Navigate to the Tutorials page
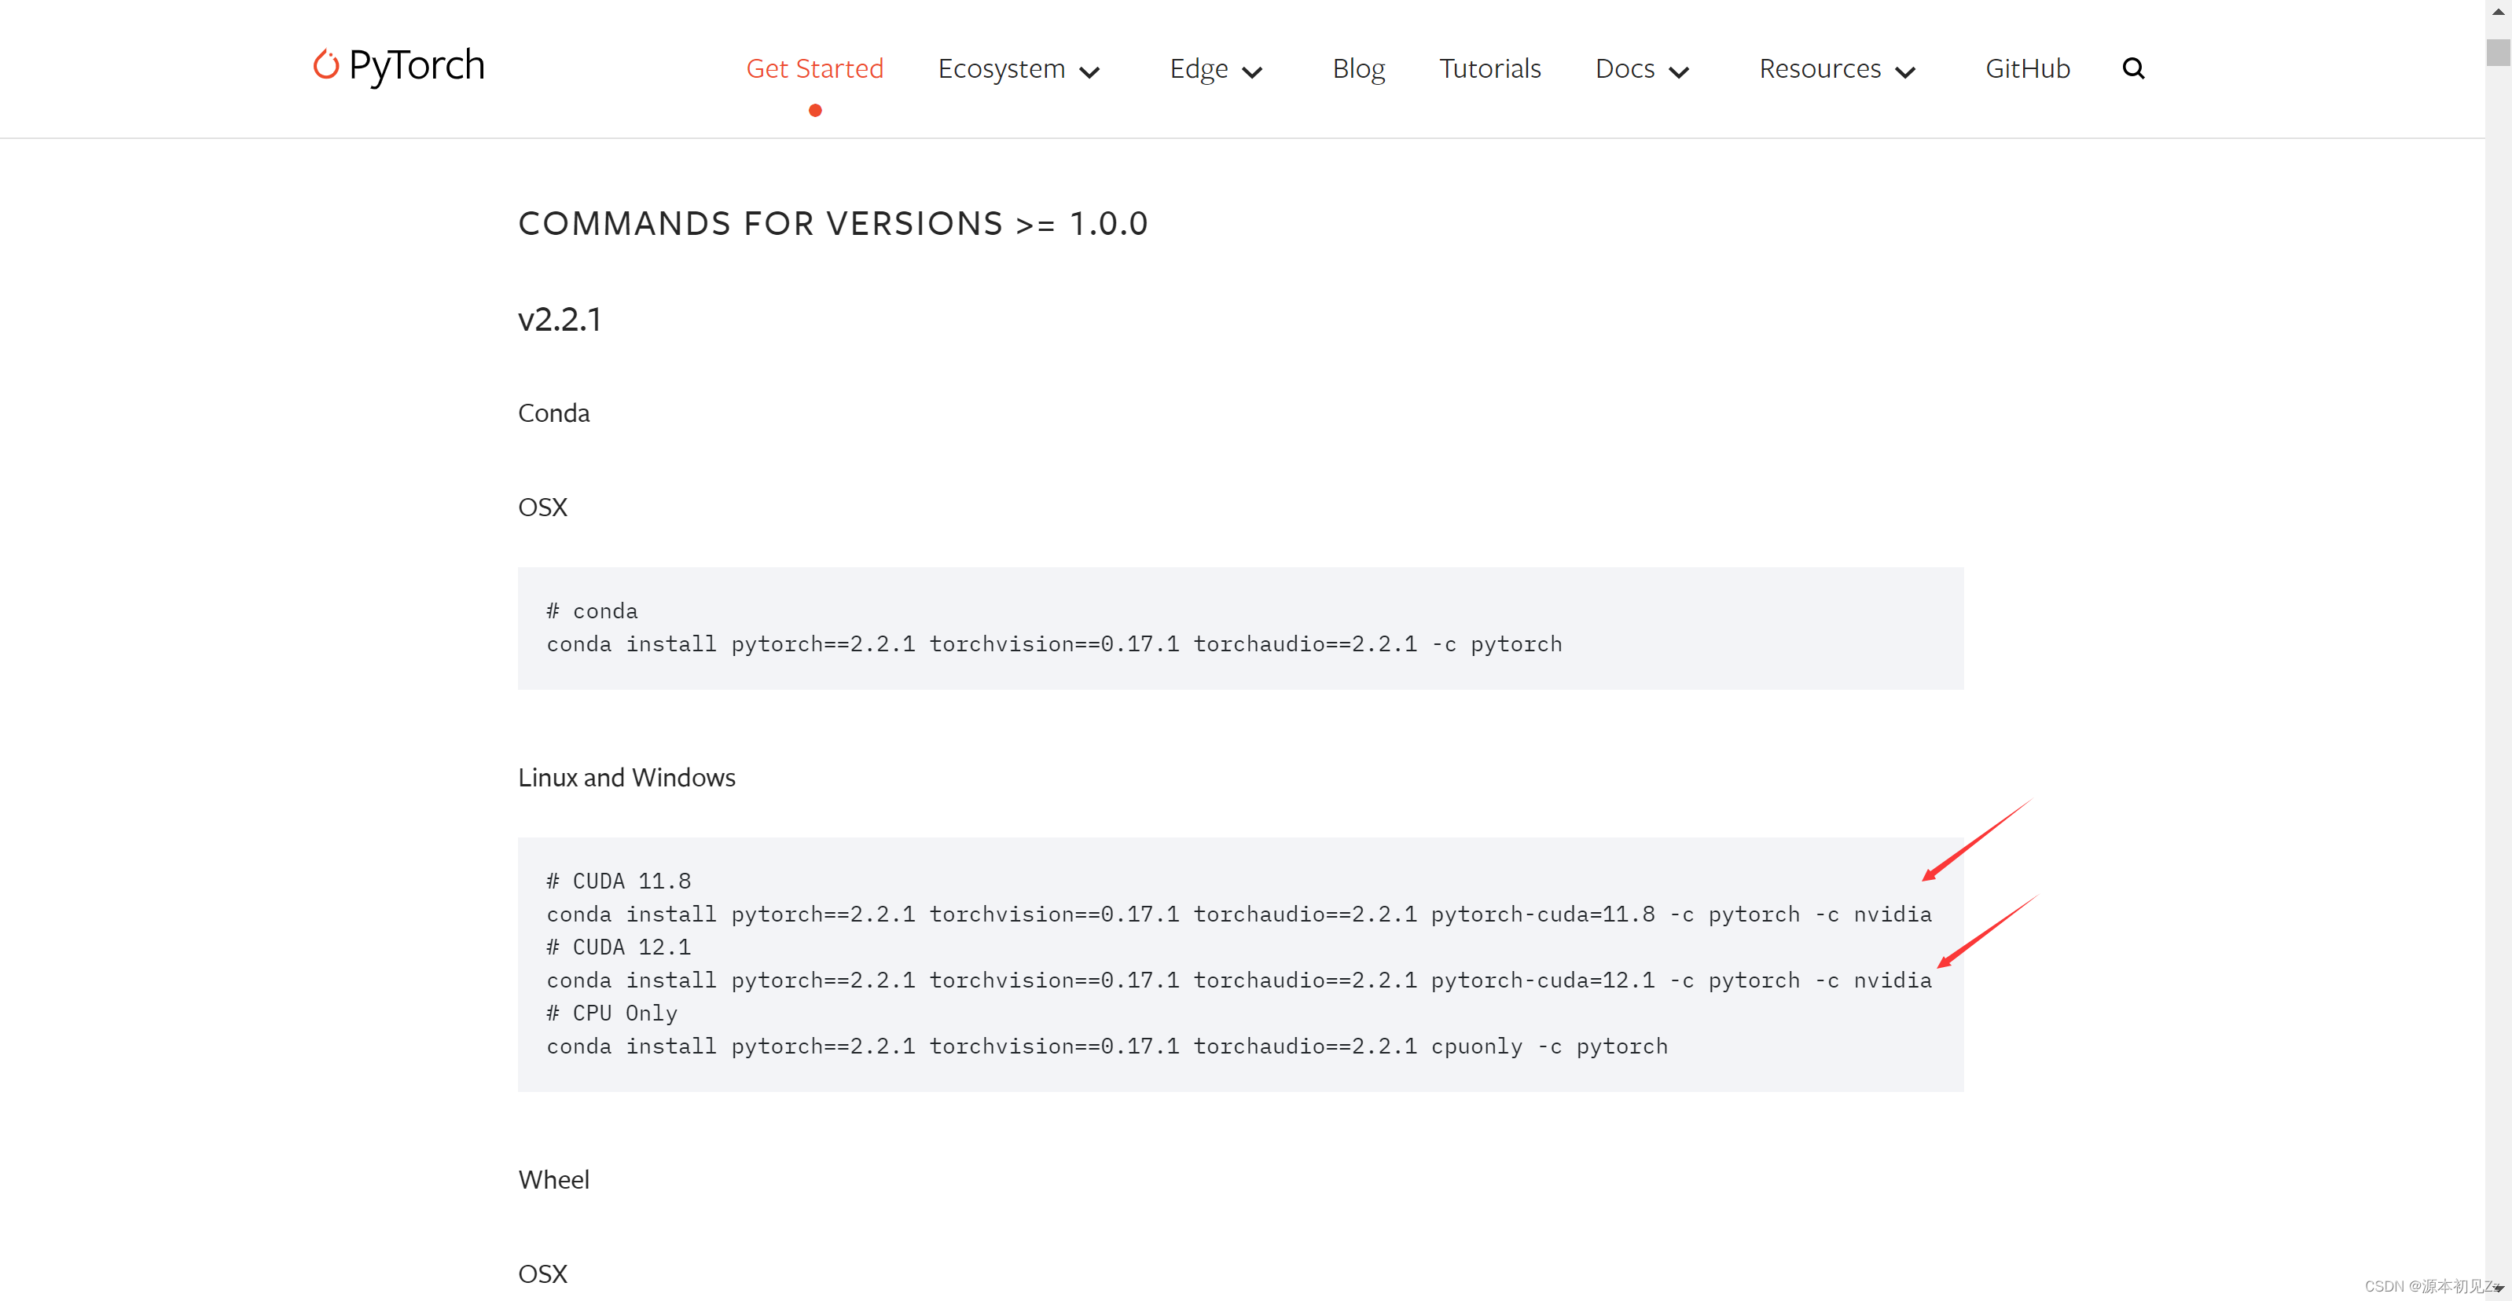This screenshot has height=1301, width=2512. pos(1489,68)
